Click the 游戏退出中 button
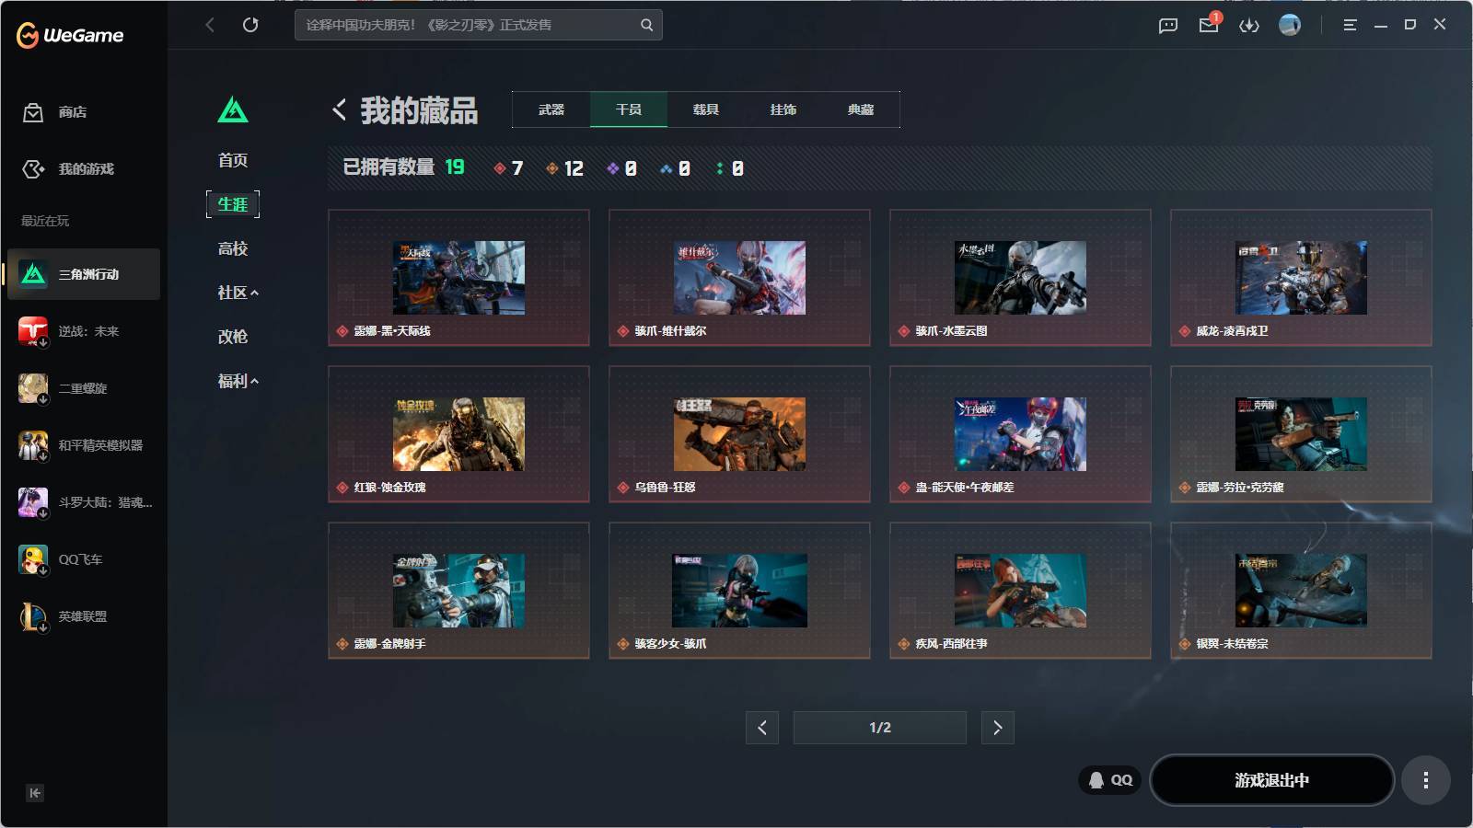 point(1272,780)
